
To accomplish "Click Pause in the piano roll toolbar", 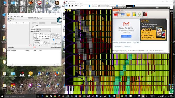I will point(69,6).
